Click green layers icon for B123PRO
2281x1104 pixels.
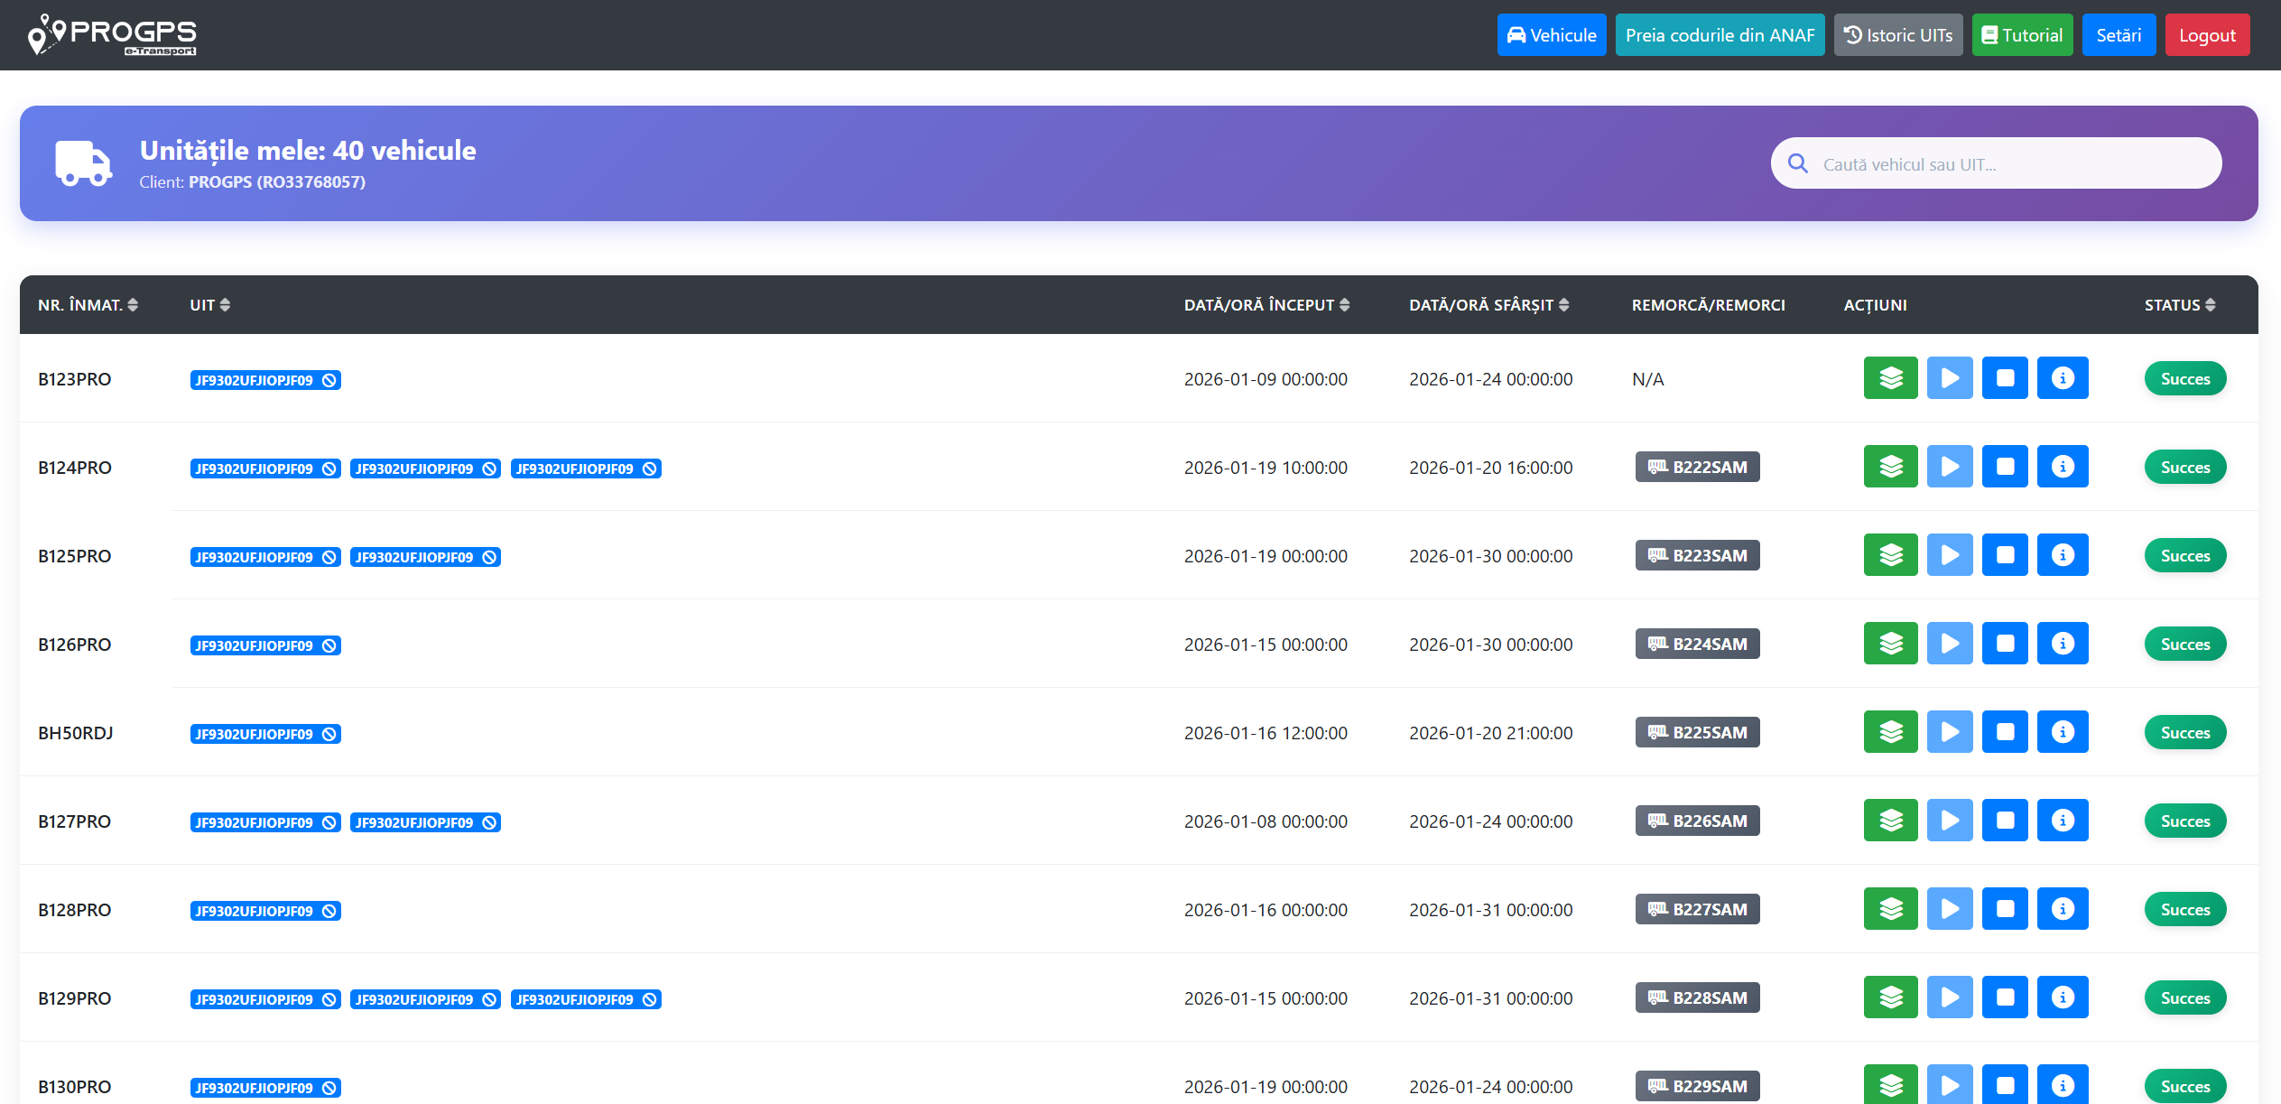click(x=1890, y=378)
